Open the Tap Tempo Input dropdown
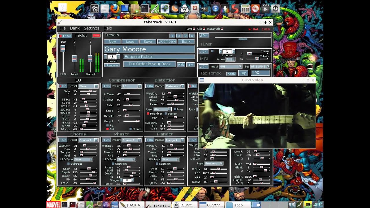 coord(231,66)
